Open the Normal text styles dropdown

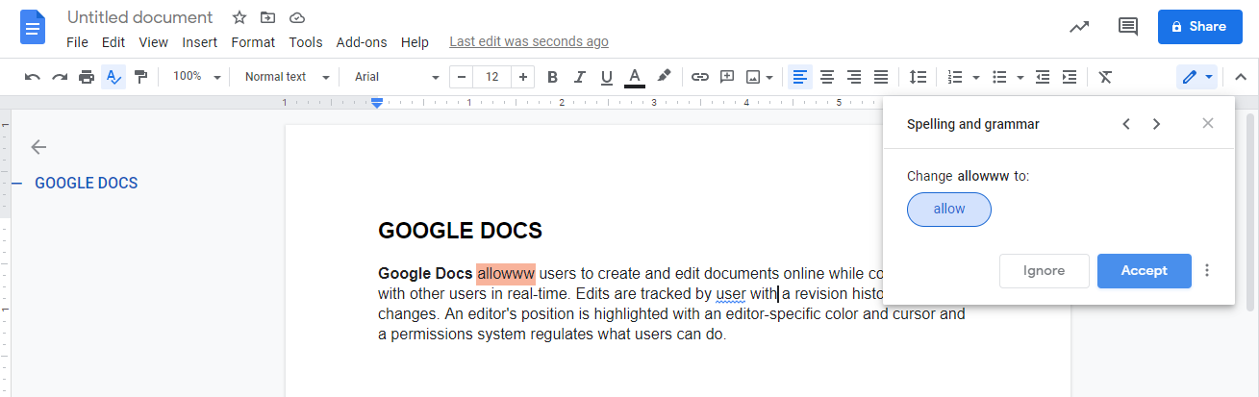[286, 77]
